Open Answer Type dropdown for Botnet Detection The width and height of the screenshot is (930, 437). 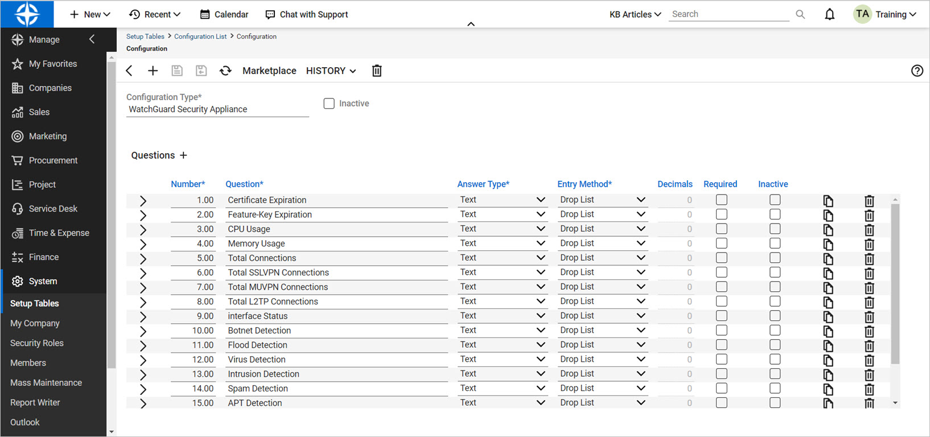coord(540,331)
